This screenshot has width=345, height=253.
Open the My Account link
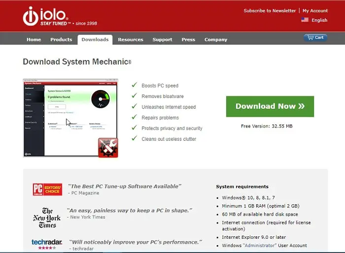[x=315, y=10]
